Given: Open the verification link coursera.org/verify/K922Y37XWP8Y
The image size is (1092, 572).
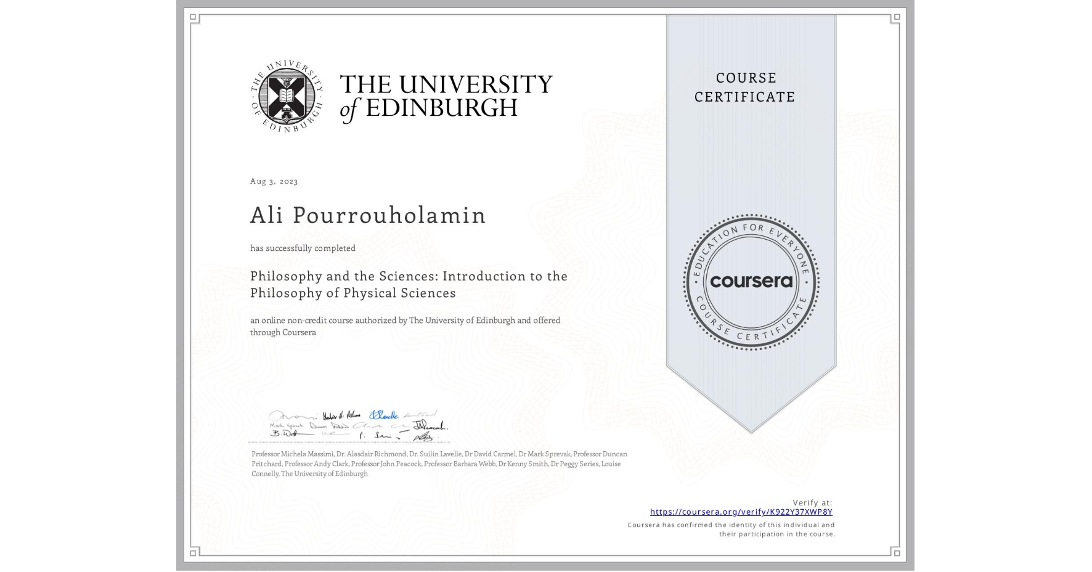Looking at the screenshot, I should pyautogui.click(x=741, y=512).
